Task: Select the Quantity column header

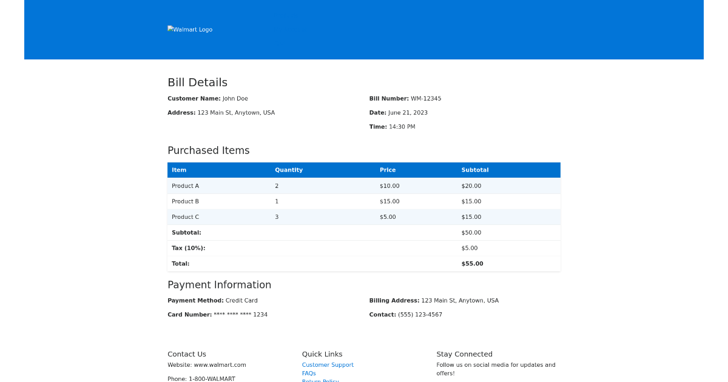Action: click(x=289, y=170)
